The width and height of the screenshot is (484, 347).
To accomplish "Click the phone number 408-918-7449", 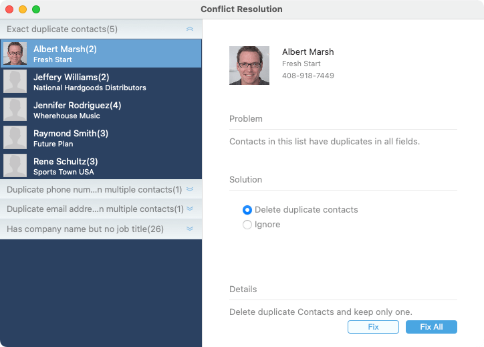I will (x=308, y=76).
